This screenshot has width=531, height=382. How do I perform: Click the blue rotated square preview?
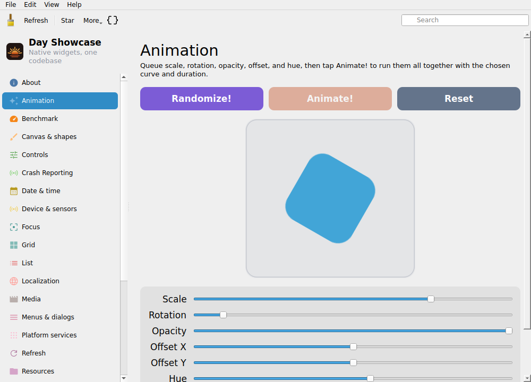(x=330, y=198)
